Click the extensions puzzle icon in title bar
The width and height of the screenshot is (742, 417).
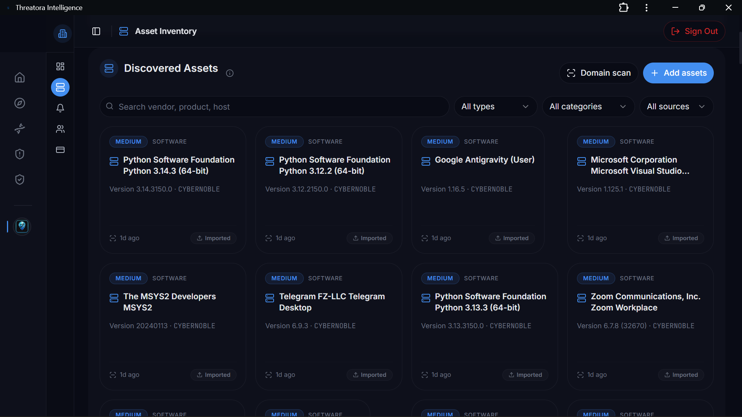[x=623, y=8]
